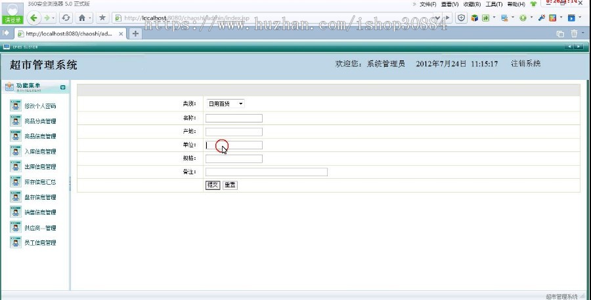Screen dimensions: 591x300
Task: Click the blue wrench tool icon
Action: click(x=542, y=18)
